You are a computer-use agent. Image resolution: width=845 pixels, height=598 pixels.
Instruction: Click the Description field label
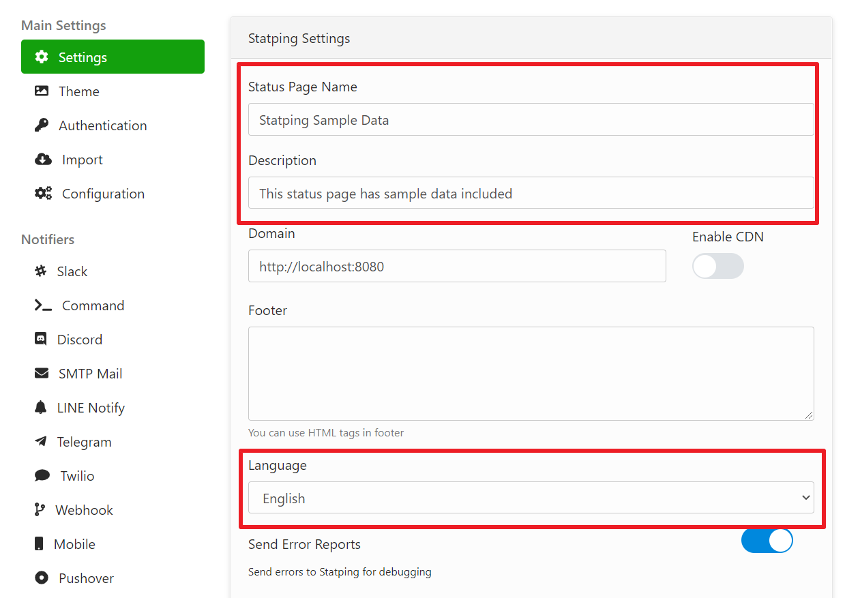pyautogui.click(x=282, y=160)
